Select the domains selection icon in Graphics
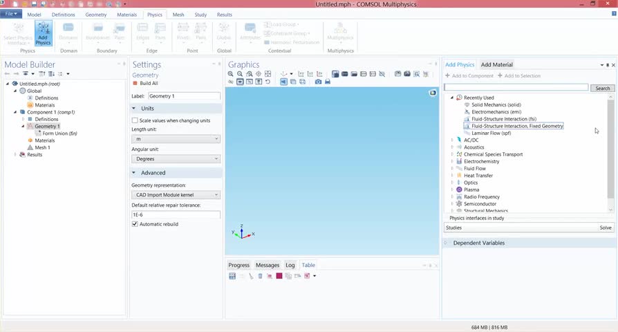Image resolution: width=618 pixels, height=332 pixels. (x=345, y=74)
